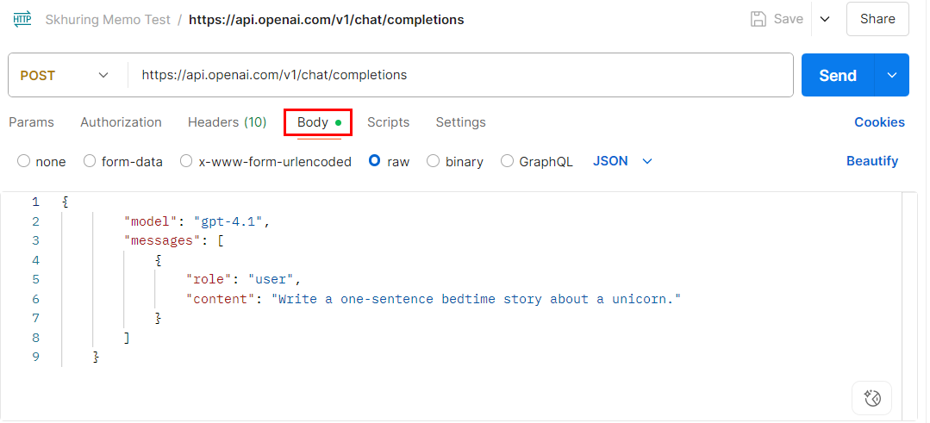Select the none body option
The width and height of the screenshot is (930, 423).
[x=24, y=161]
